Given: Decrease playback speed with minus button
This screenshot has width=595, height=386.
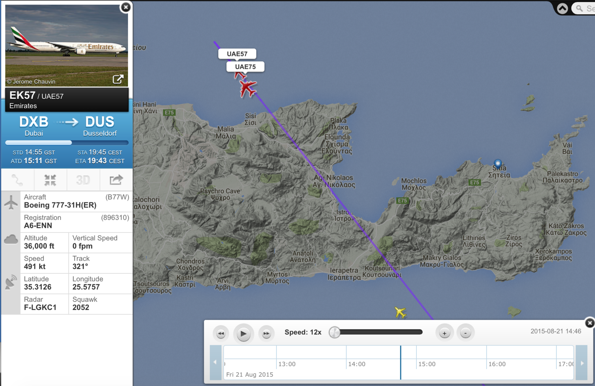Looking at the screenshot, I should (x=465, y=333).
